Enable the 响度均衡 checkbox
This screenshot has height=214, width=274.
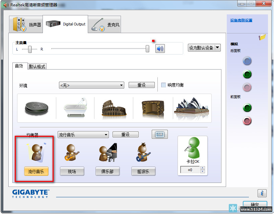click(x=163, y=85)
